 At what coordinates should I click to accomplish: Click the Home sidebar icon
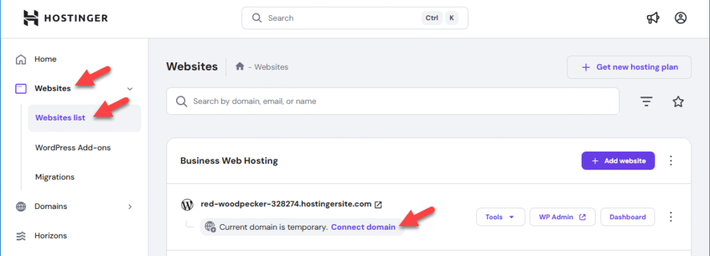[x=21, y=59]
